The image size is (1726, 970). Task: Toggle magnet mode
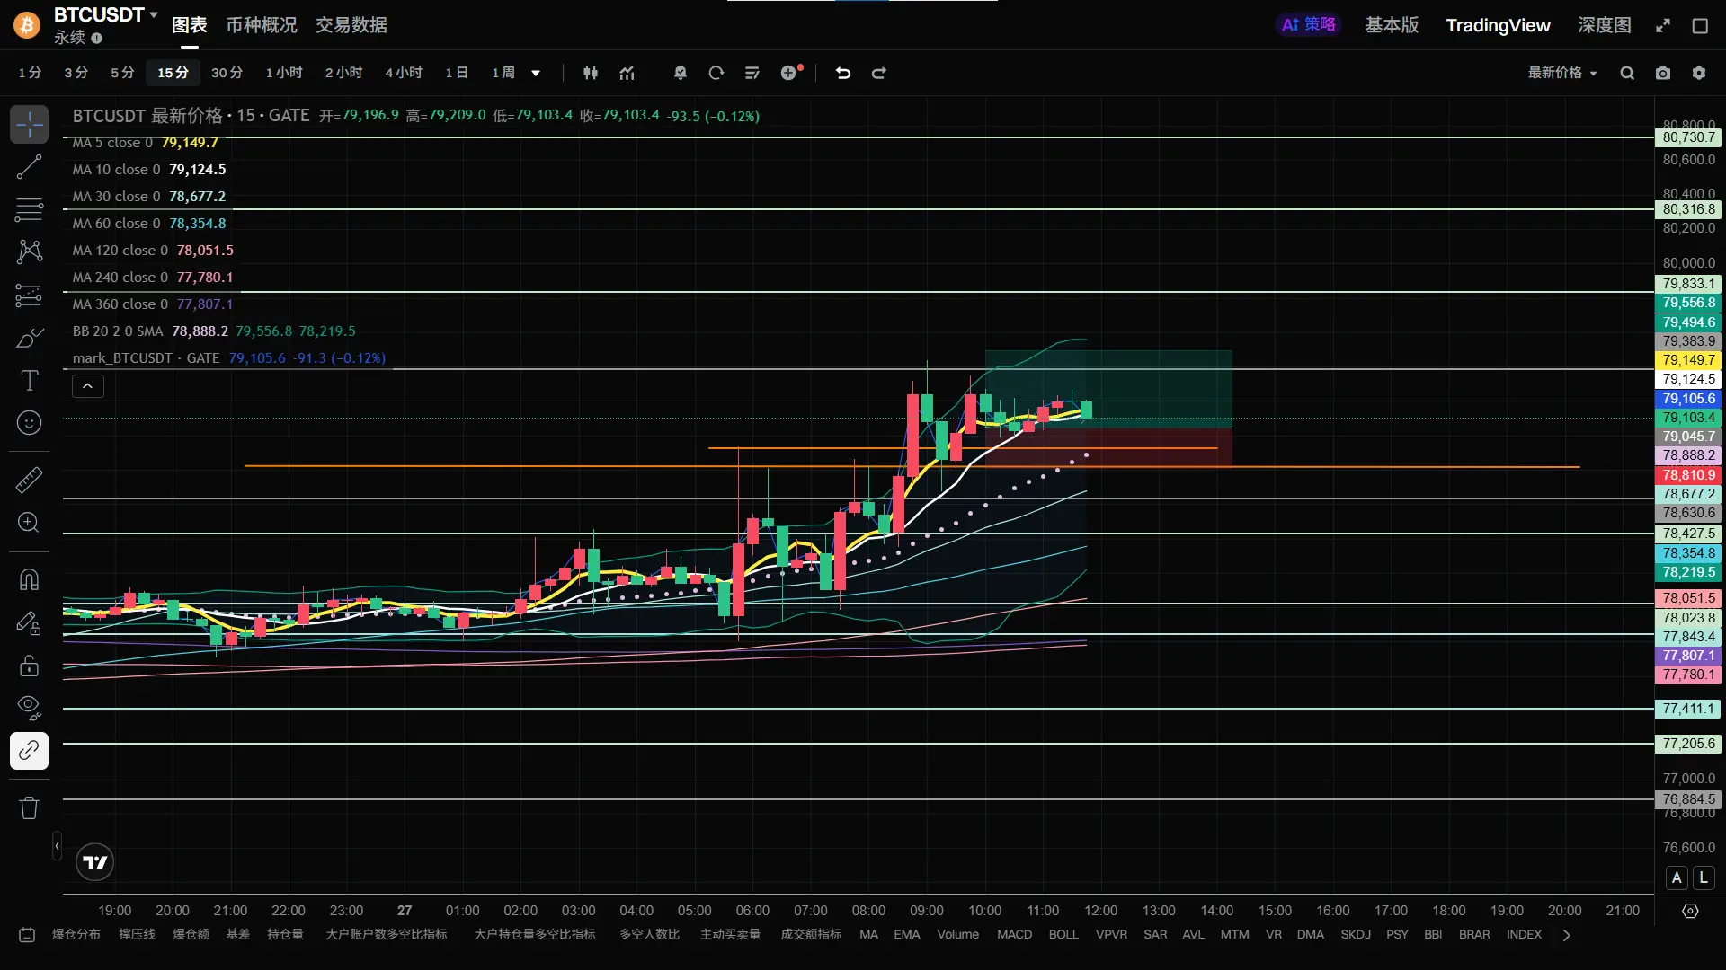coord(29,579)
